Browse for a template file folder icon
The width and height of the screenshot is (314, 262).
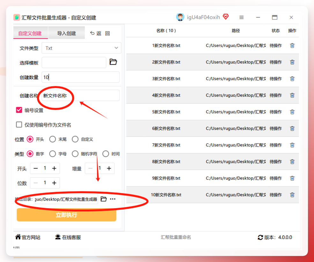click(x=113, y=62)
